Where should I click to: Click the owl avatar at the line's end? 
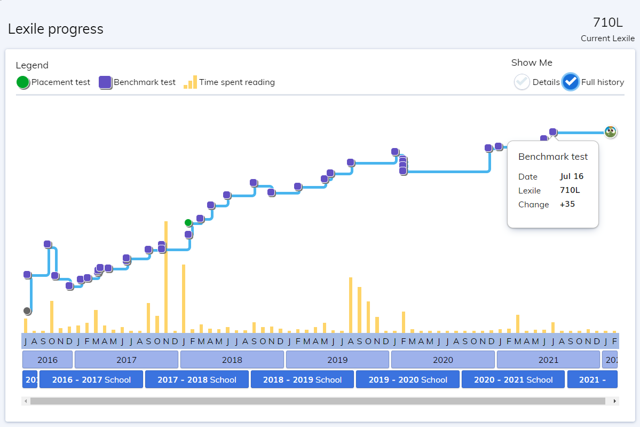pyautogui.click(x=611, y=131)
